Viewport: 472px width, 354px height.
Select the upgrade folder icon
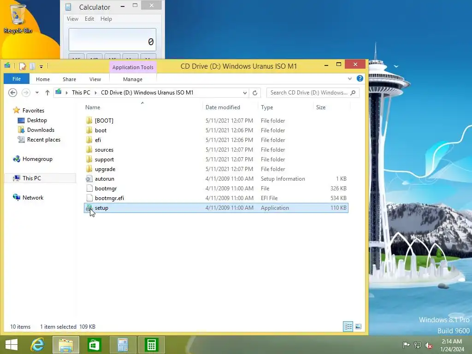click(89, 169)
